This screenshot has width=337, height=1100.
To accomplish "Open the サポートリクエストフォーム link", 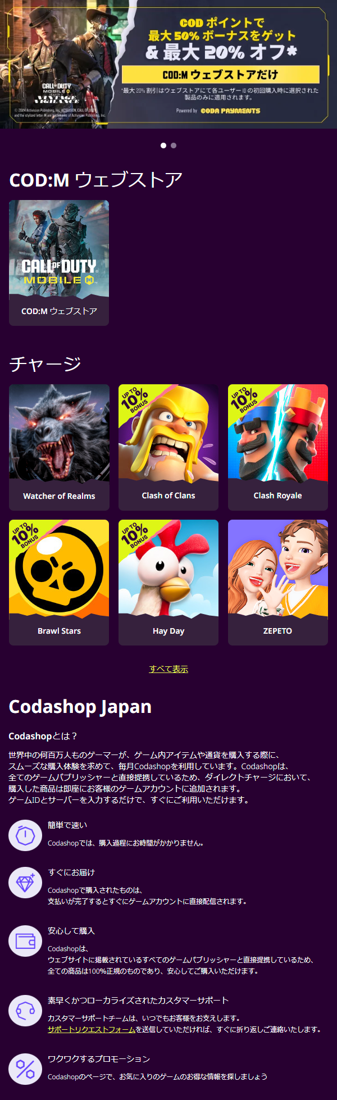I will click(92, 1029).
